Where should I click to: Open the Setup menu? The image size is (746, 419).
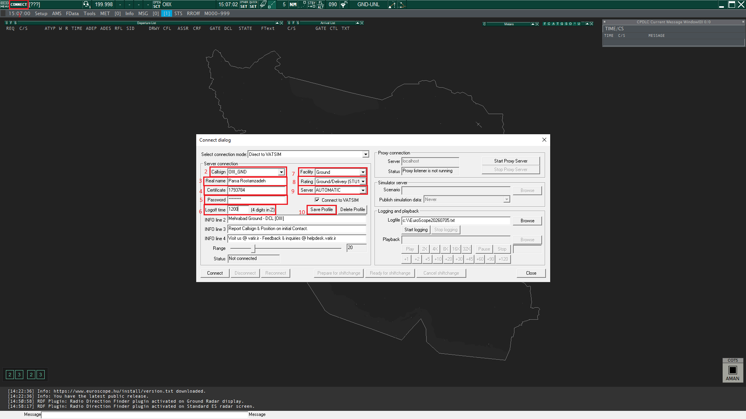(x=41, y=14)
